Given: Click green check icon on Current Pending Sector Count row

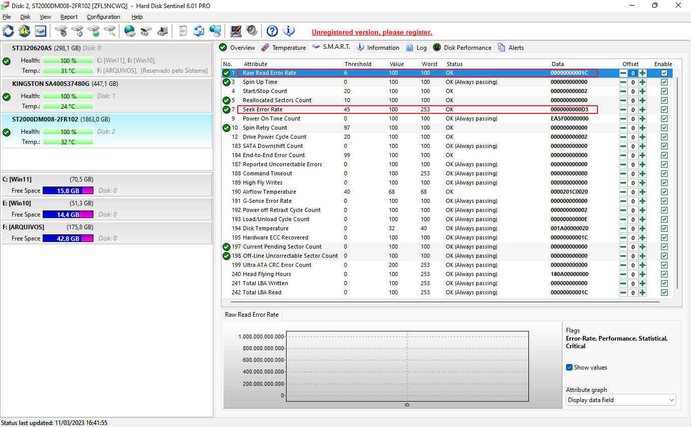Looking at the screenshot, I should click(227, 247).
